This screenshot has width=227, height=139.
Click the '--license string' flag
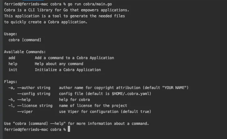[x=35, y=106]
